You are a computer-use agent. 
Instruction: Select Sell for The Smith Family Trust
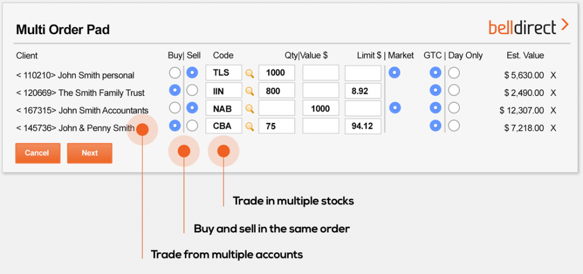click(192, 91)
